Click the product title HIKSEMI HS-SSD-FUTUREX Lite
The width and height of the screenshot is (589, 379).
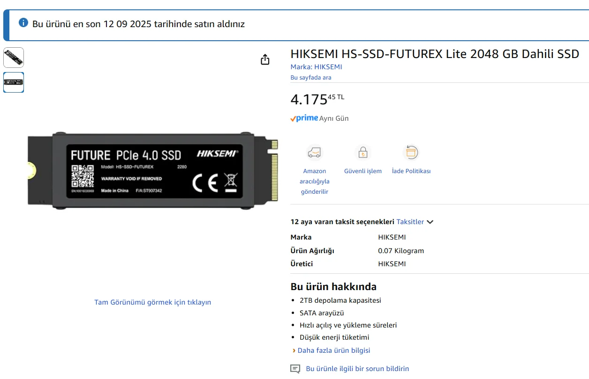click(x=435, y=54)
